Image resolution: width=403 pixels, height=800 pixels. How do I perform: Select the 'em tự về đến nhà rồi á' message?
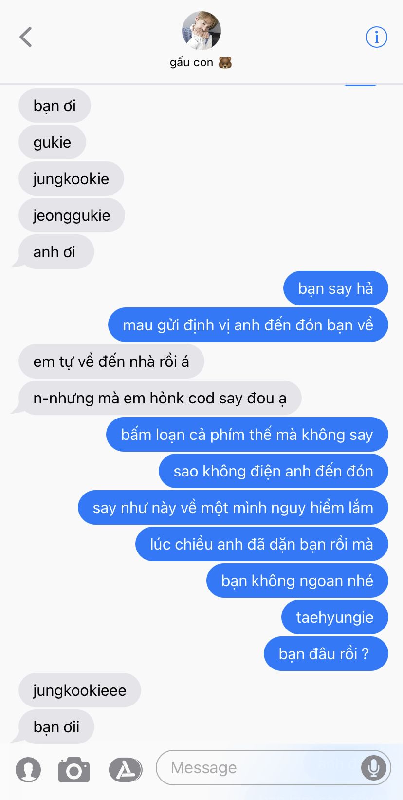point(111,362)
